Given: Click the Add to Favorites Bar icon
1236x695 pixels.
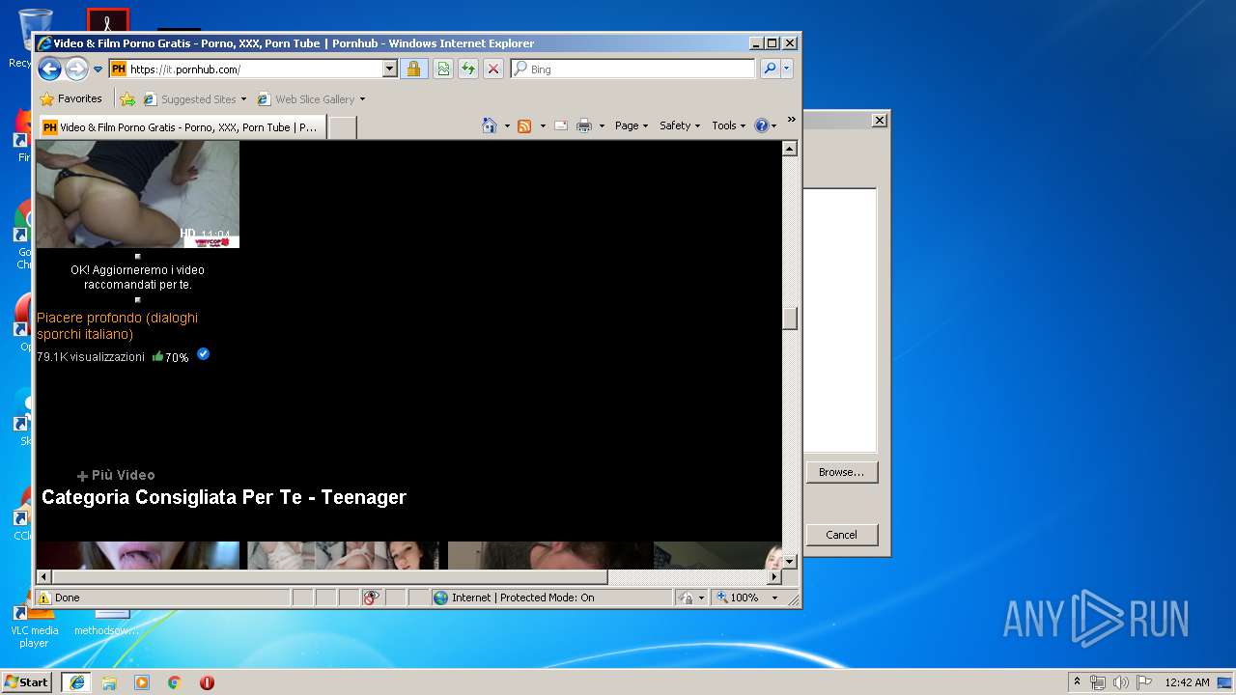Looking at the screenshot, I should click(x=126, y=98).
